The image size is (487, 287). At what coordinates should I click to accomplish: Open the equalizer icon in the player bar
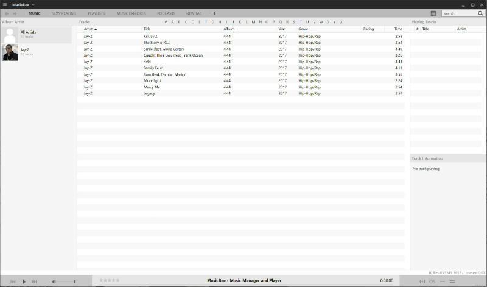click(x=422, y=282)
